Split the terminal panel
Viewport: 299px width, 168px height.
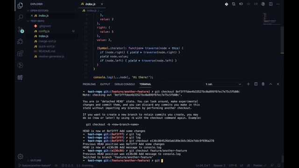point(256,84)
